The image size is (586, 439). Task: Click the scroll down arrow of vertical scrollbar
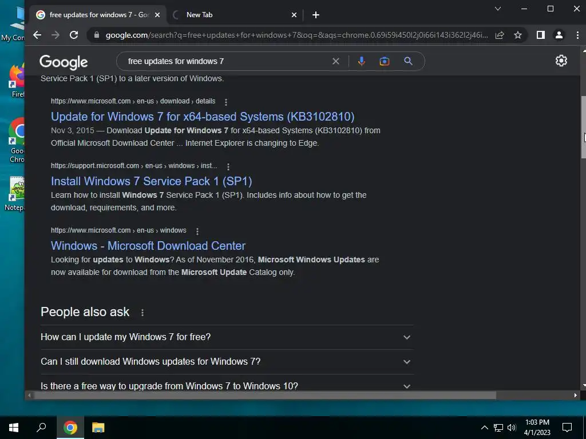pos(584,386)
